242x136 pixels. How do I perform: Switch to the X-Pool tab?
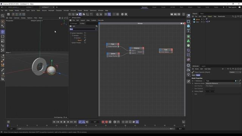82,23
